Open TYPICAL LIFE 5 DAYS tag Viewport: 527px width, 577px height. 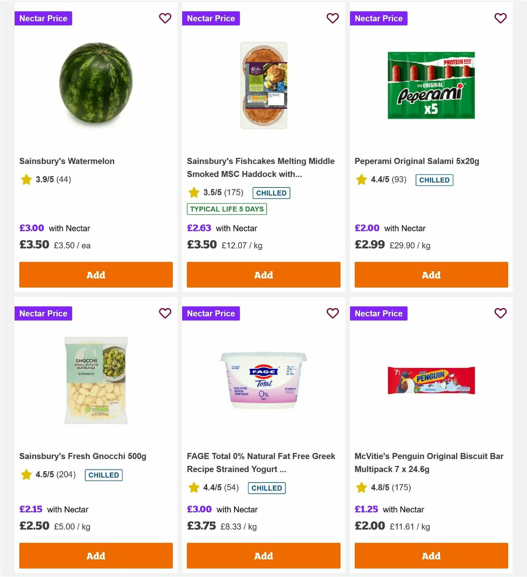(x=227, y=209)
